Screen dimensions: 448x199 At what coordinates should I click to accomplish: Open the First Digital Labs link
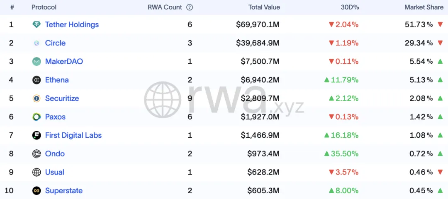pyautogui.click(x=73, y=135)
